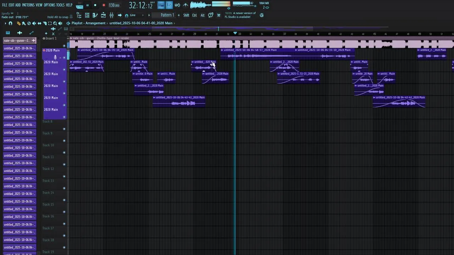Select the Zoom tool in playlist
The width and height of the screenshot is (454, 255).
(x=55, y=23)
